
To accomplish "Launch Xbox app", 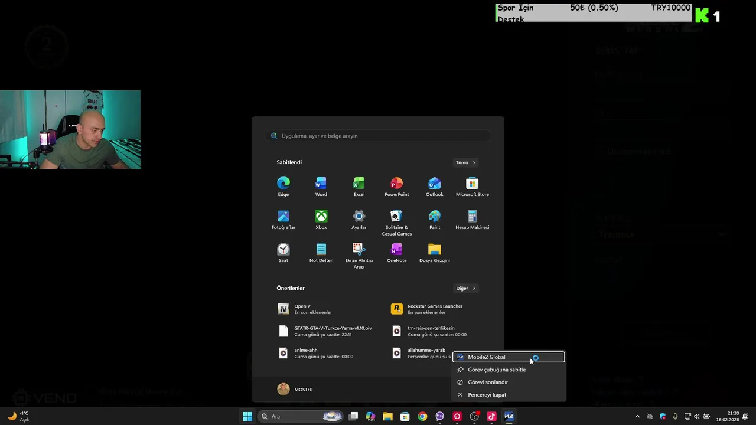I will tap(321, 220).
